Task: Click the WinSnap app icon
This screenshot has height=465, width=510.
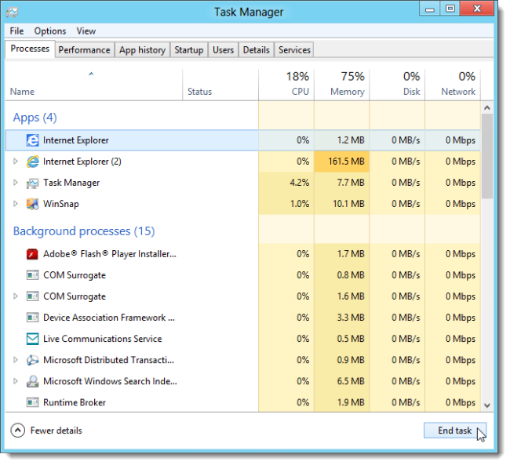Action: click(x=32, y=204)
